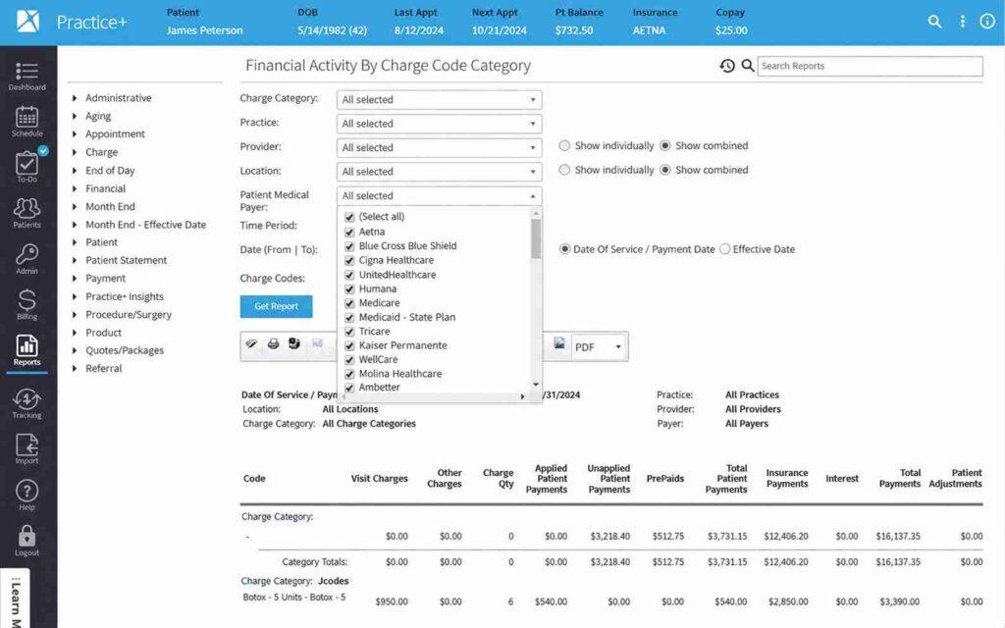Click the export icon beside PDF dropdown
Screen dimensions: 1005x628
tap(559, 344)
